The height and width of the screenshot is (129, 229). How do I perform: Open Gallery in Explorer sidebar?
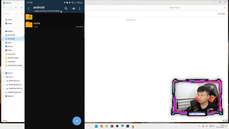tap(9, 23)
